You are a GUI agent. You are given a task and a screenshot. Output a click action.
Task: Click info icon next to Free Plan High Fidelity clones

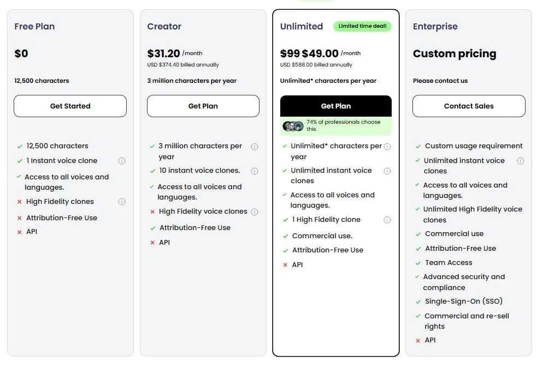point(122,202)
